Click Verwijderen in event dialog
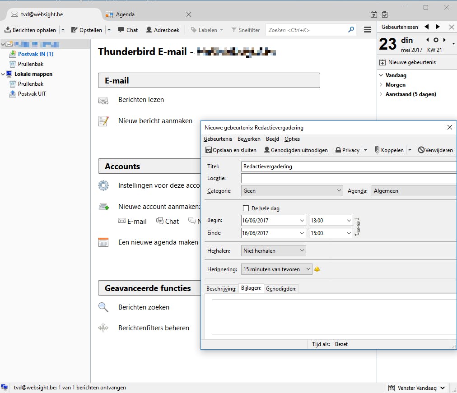The height and width of the screenshot is (393, 457). pyautogui.click(x=435, y=150)
